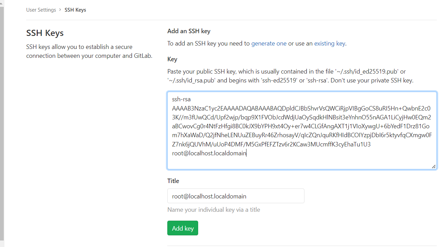The width and height of the screenshot is (445, 247).
Task: Go to User Settings breadcrumb link
Action: [x=41, y=10]
